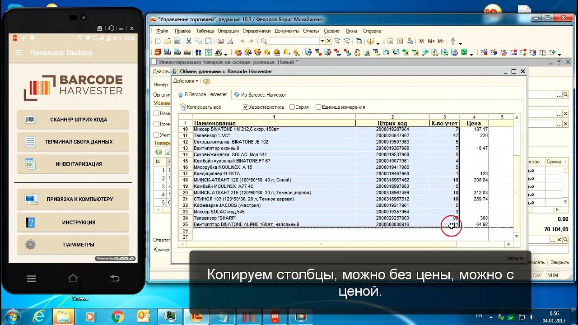Viewport: 578px width, 325px height.
Task: Select the Штрих код column header
Action: point(392,123)
